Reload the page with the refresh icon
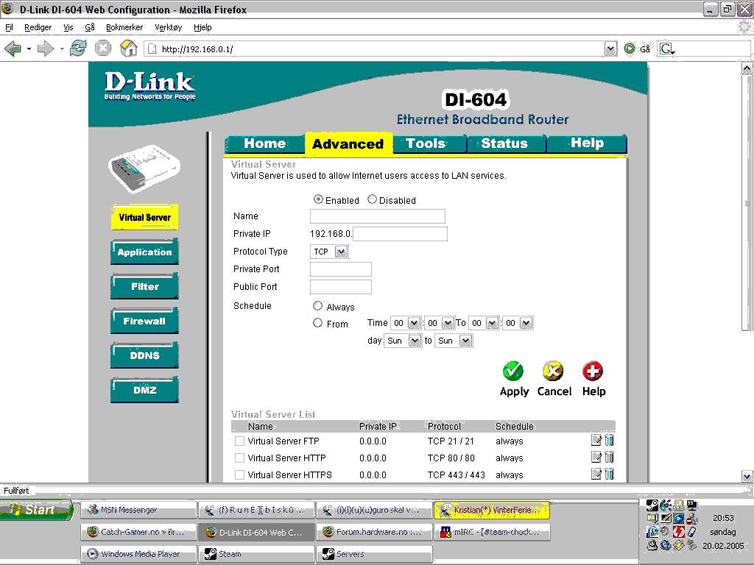 tap(78, 48)
